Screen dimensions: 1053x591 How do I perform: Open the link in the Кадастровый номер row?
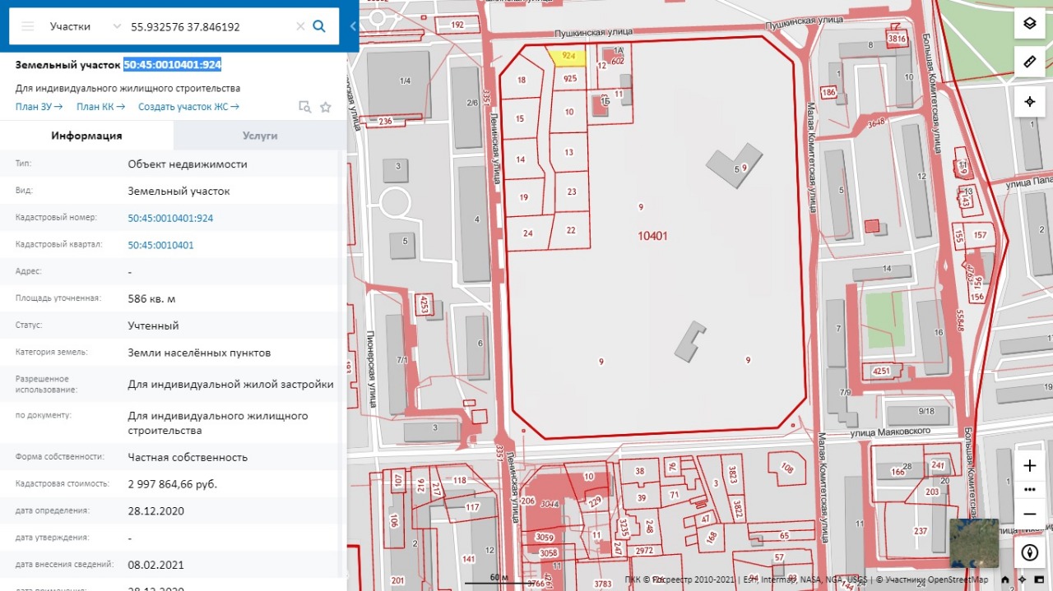pyautogui.click(x=170, y=218)
